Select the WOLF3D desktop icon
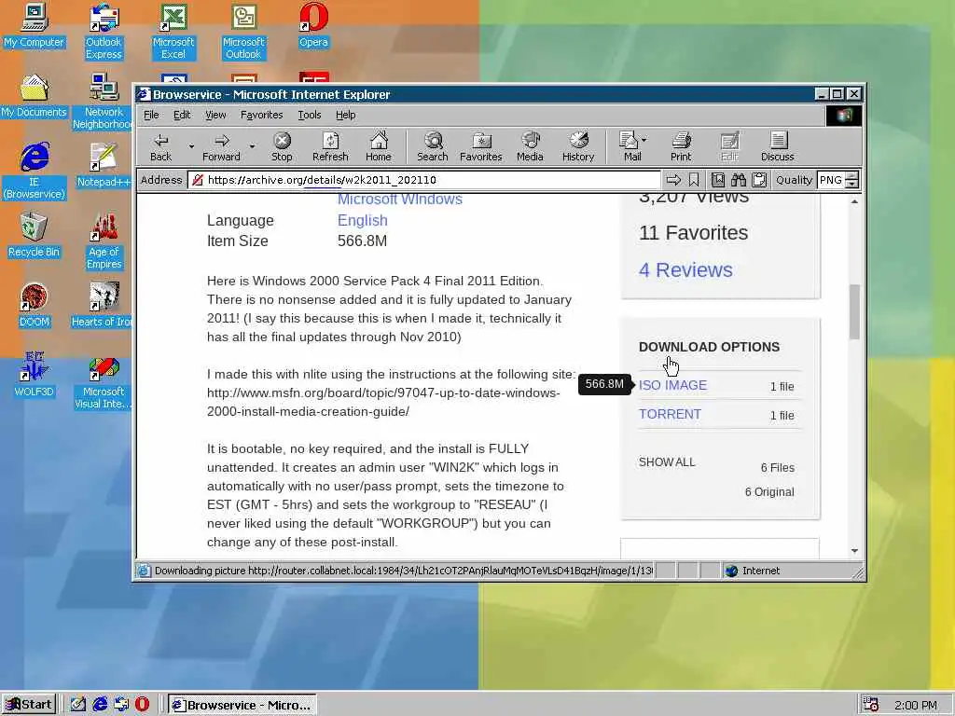This screenshot has height=716, width=955. (x=35, y=376)
